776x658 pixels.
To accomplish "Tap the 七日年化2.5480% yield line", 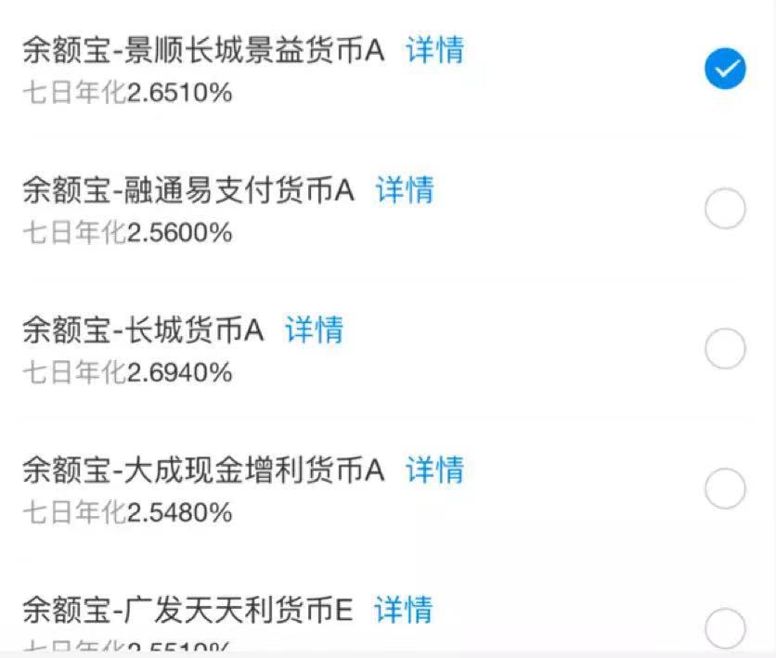I will pyautogui.click(x=127, y=512).
